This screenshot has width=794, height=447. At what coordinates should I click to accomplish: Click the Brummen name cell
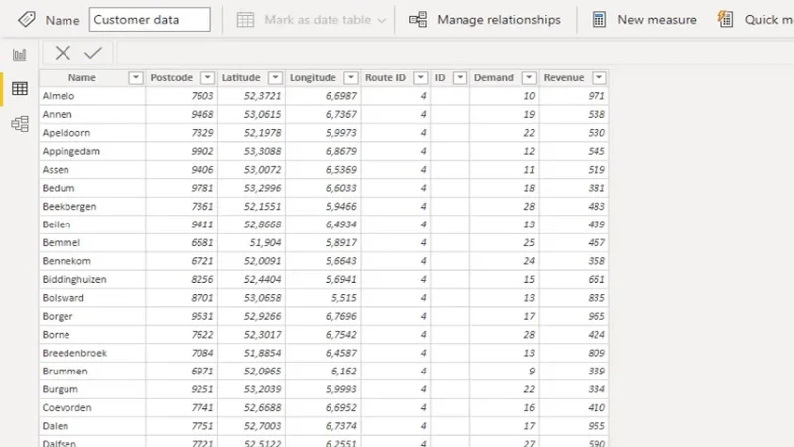click(92, 371)
